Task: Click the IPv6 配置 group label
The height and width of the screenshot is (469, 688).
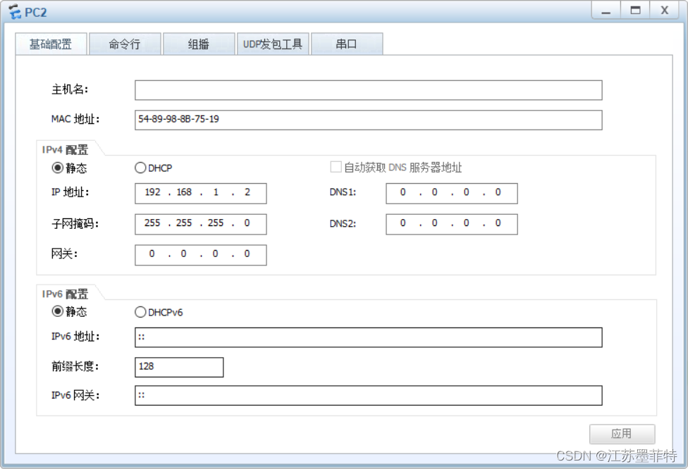Action: point(65,294)
